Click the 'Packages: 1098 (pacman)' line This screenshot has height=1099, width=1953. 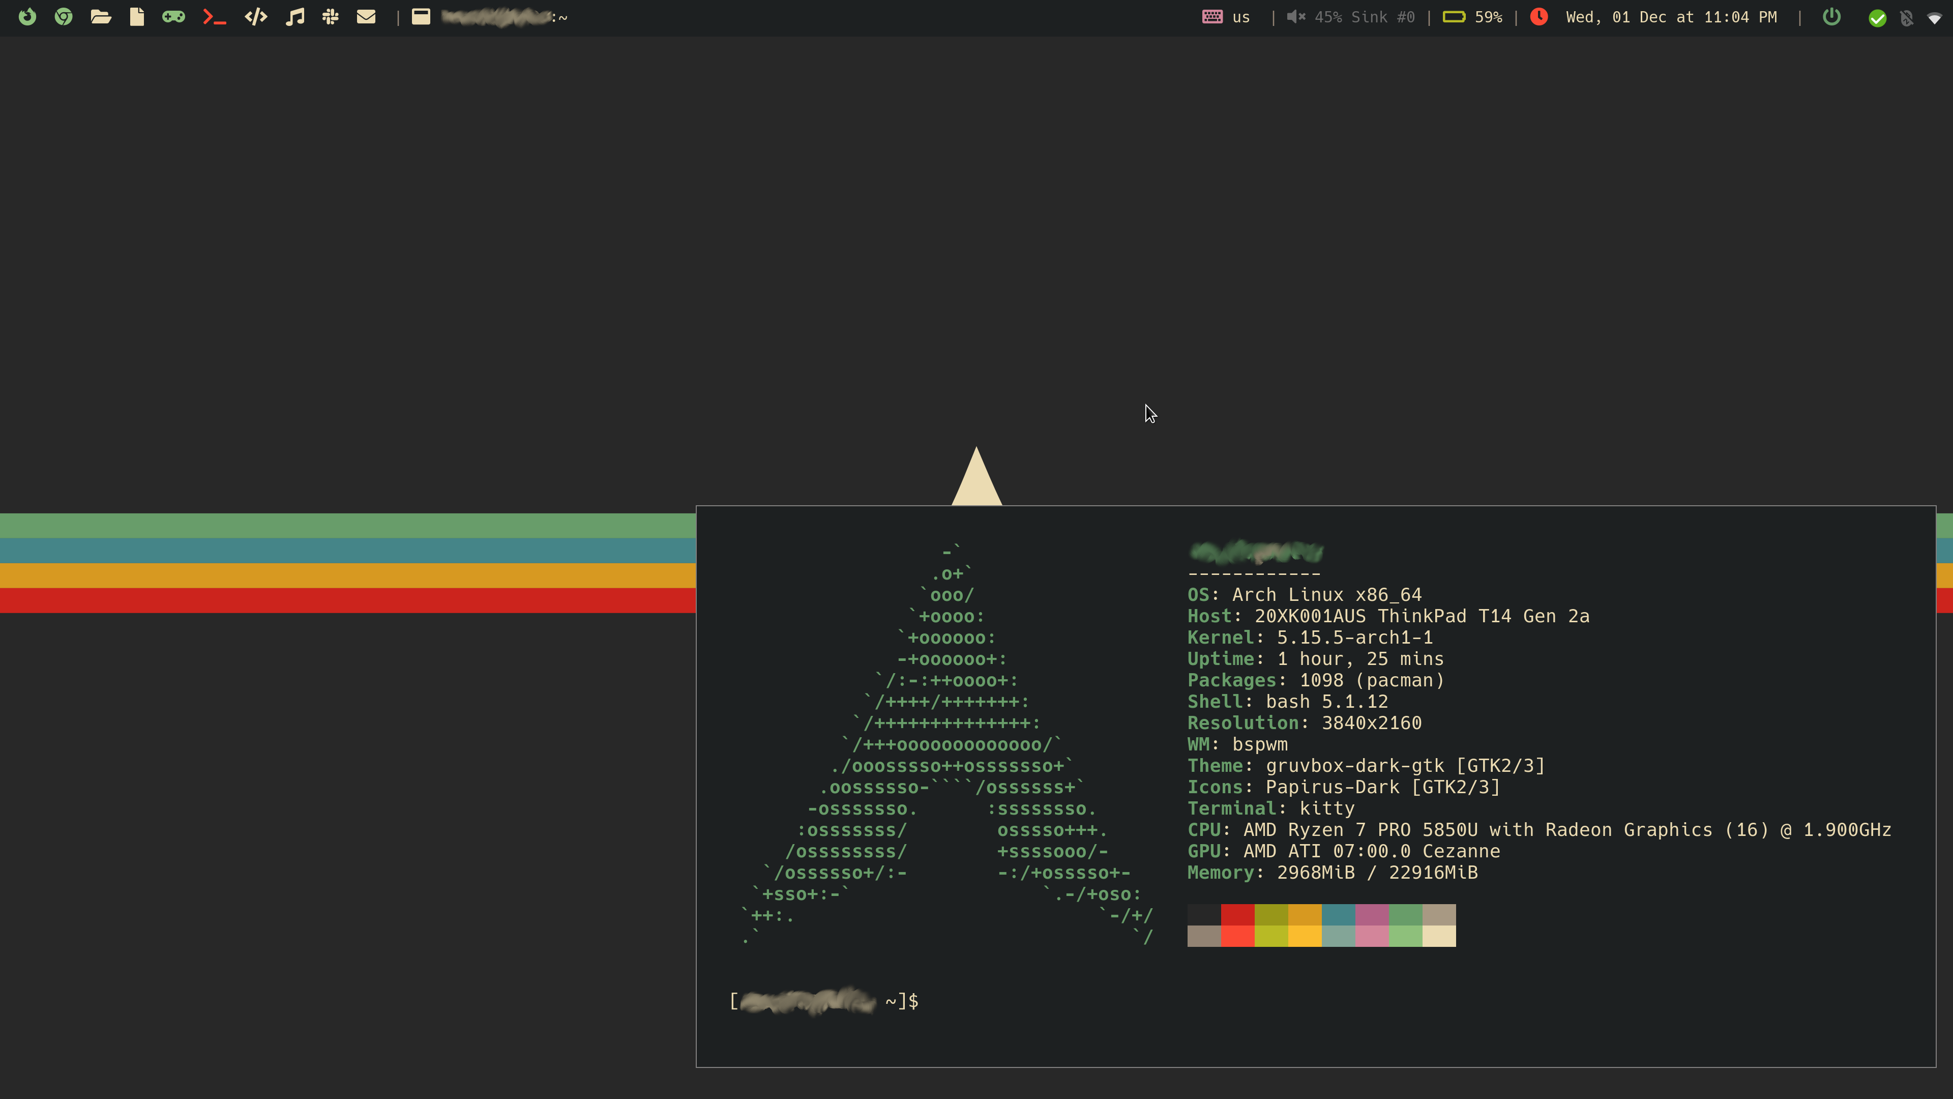click(x=1316, y=680)
